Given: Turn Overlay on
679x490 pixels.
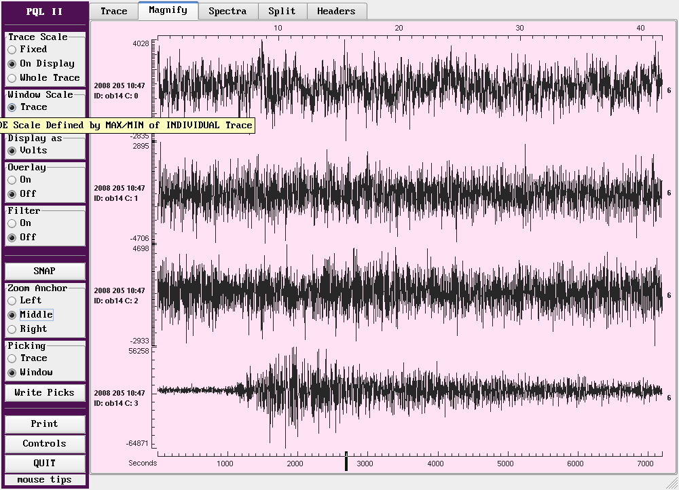Looking at the screenshot, I should (12, 180).
